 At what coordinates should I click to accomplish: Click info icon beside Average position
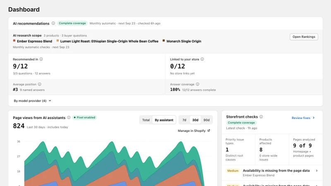[39, 84]
